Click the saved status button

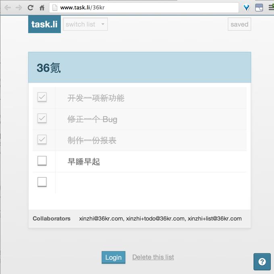[x=239, y=24]
